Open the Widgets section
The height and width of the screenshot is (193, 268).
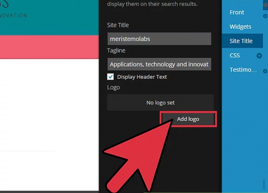tap(240, 27)
